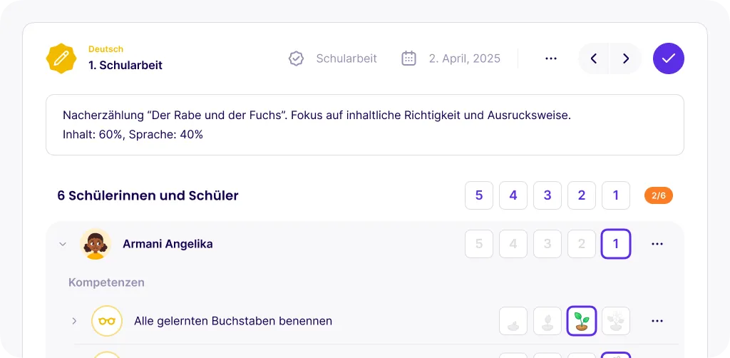730x358 pixels.
Task: Click the orange 2/6 progress badge
Action: click(x=658, y=195)
